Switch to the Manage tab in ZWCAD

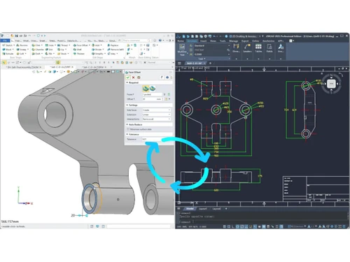click(233, 41)
